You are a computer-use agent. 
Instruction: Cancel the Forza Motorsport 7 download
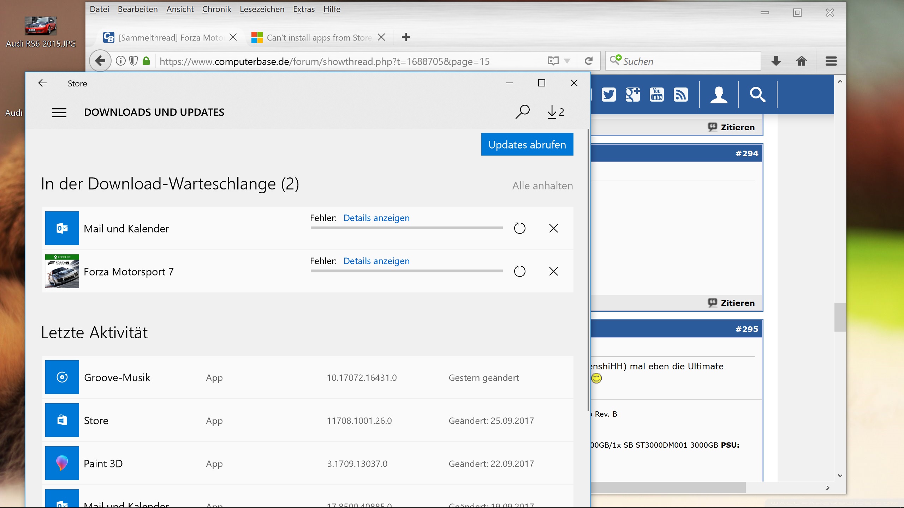coord(553,271)
